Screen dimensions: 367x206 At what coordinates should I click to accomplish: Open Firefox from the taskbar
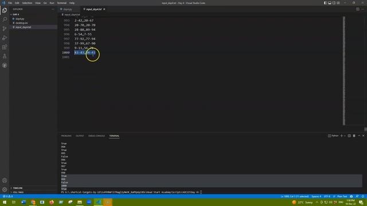52,202
